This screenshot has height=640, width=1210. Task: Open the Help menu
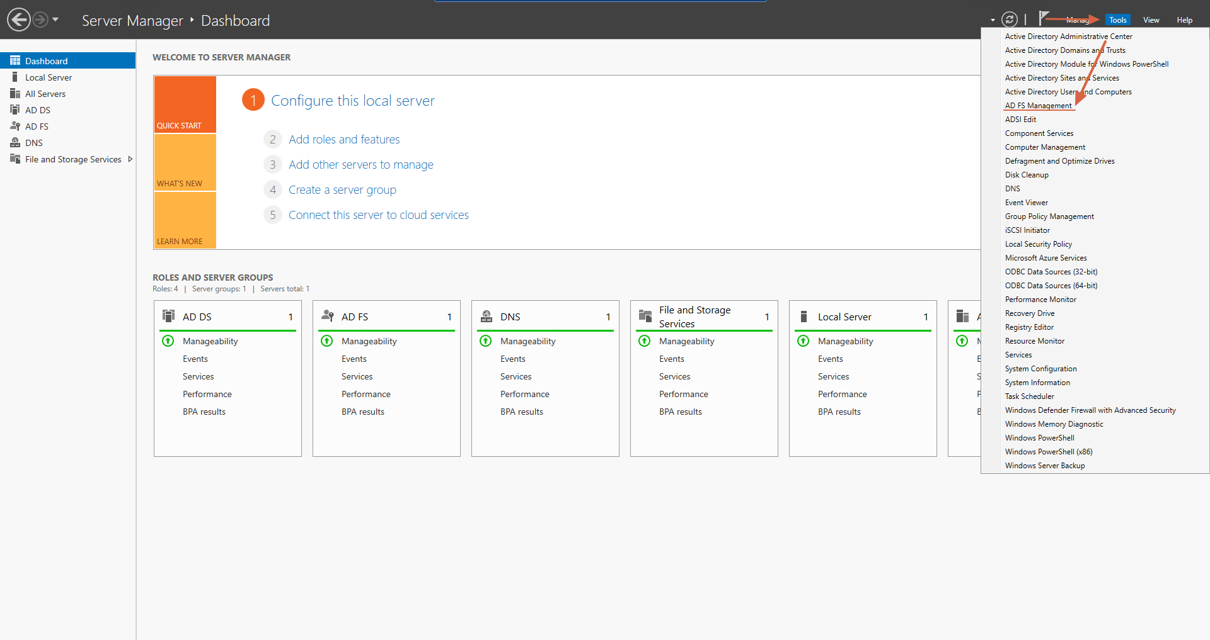click(x=1184, y=20)
